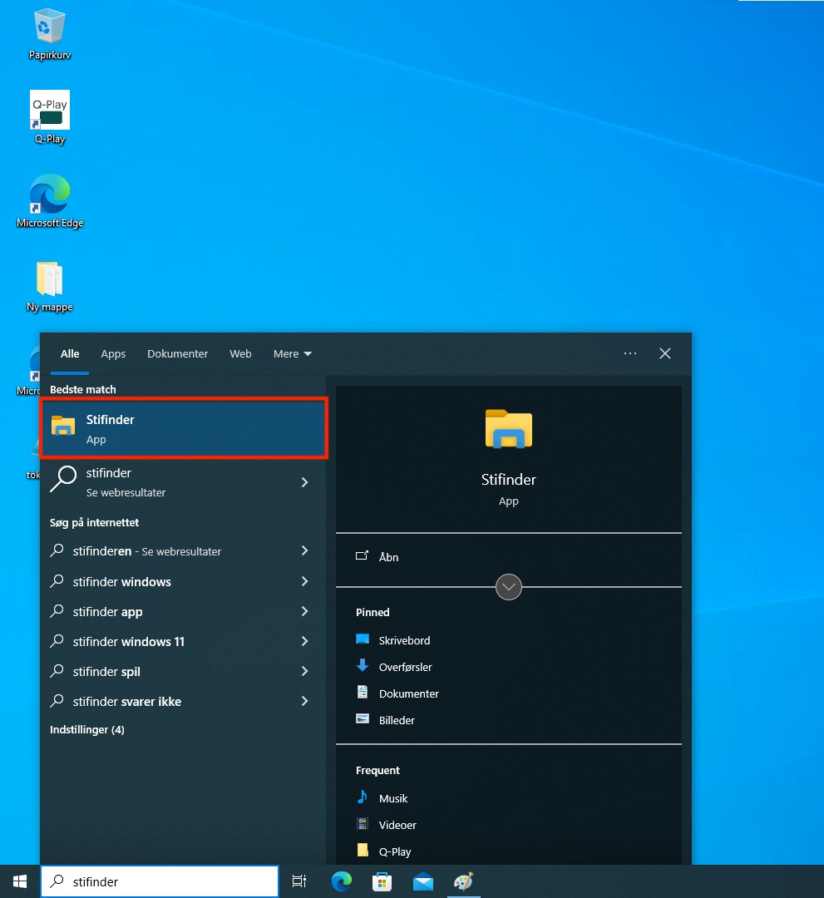Expand arrow next to stifinder svarer ikke
This screenshot has width=824, height=898.
pyautogui.click(x=304, y=701)
